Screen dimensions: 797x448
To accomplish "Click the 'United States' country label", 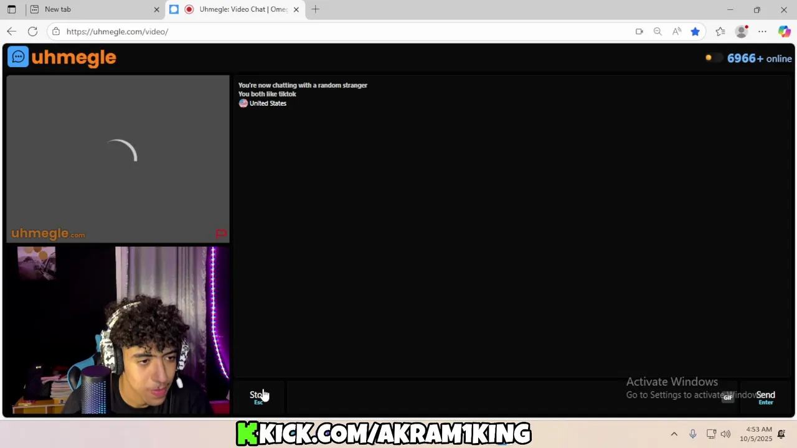I will [x=268, y=103].
